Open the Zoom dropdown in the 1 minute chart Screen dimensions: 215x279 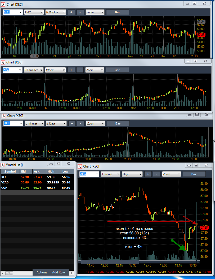tap(171, 174)
